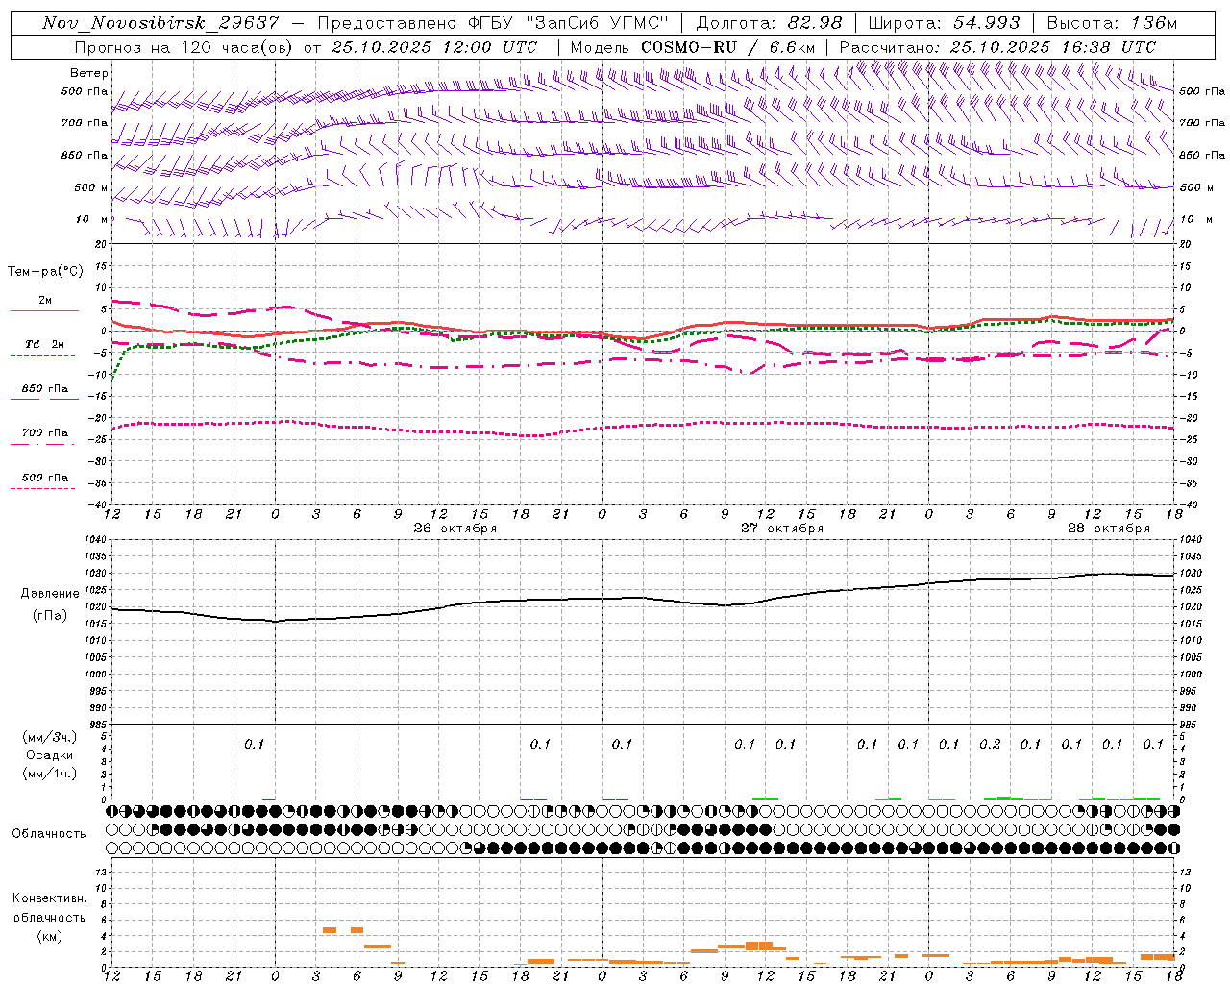The image size is (1230, 984).
Task: Click the Рассчитано: 25.10.2025 16:38 UTC timestamp
Action: coord(997,46)
